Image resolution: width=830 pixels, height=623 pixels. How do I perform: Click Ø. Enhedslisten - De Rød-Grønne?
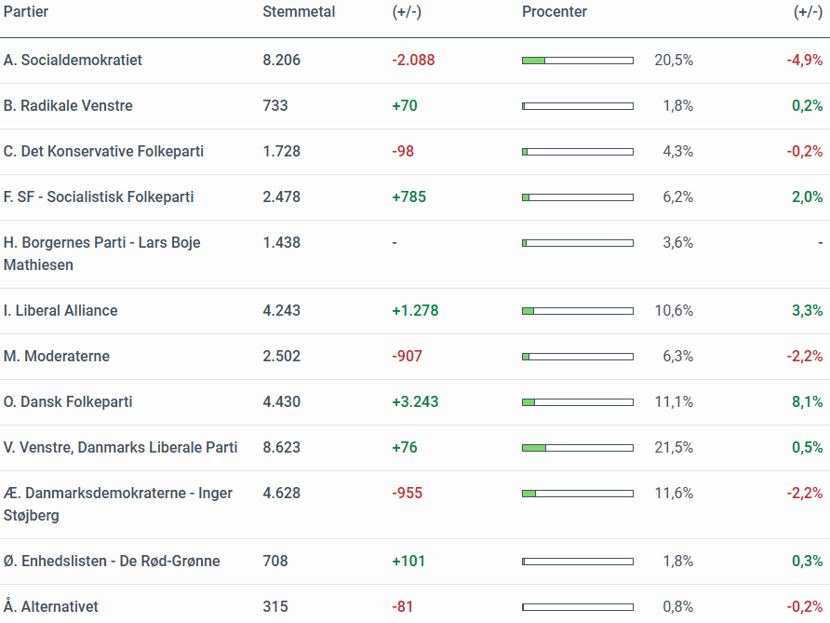(112, 561)
